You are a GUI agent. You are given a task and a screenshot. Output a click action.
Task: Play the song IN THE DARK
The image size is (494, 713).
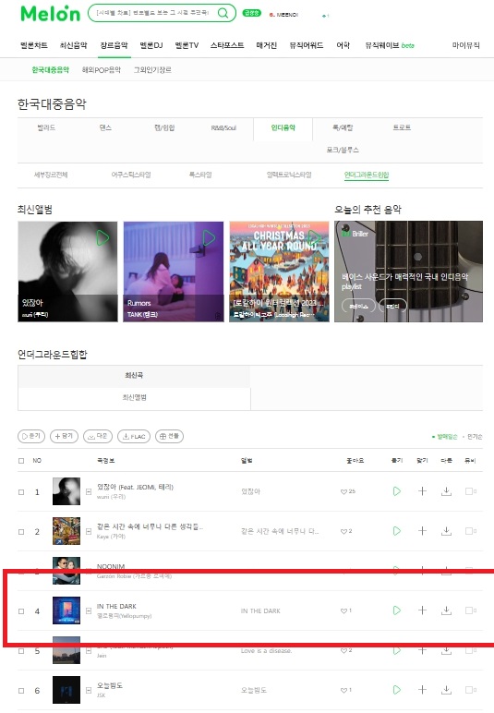pos(397,610)
